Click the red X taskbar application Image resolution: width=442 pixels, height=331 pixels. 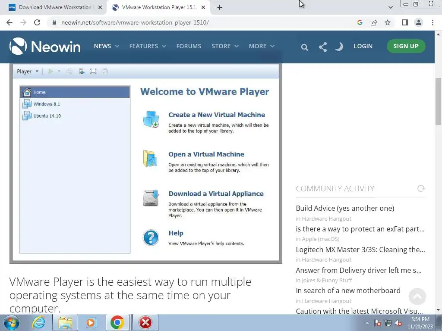pyautogui.click(x=145, y=322)
